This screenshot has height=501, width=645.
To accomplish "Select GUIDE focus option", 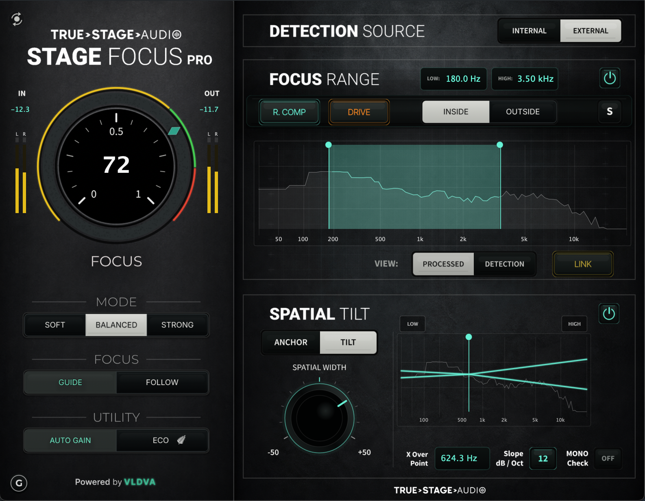I will click(x=70, y=382).
